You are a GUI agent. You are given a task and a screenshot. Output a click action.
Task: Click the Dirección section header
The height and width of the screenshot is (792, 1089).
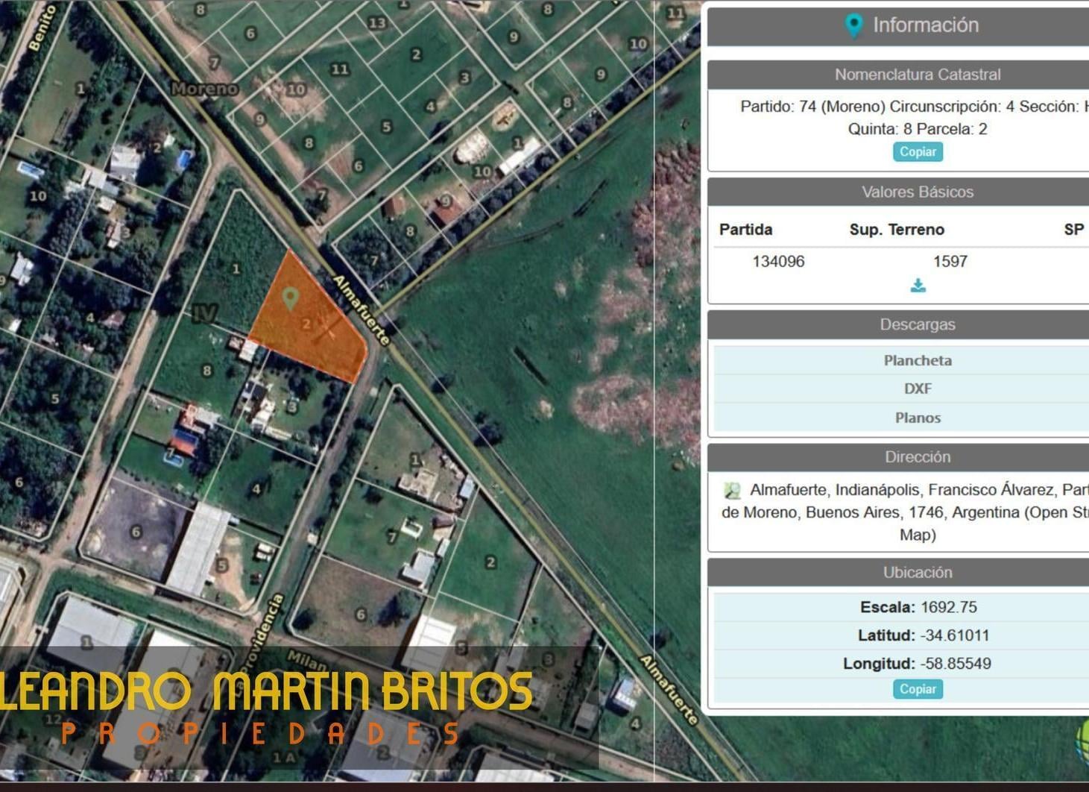[918, 456]
